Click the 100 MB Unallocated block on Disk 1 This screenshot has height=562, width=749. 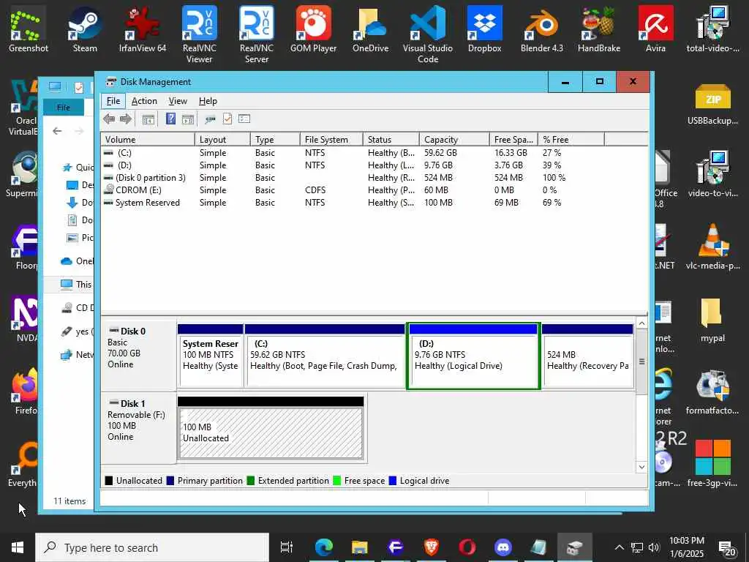(271, 428)
